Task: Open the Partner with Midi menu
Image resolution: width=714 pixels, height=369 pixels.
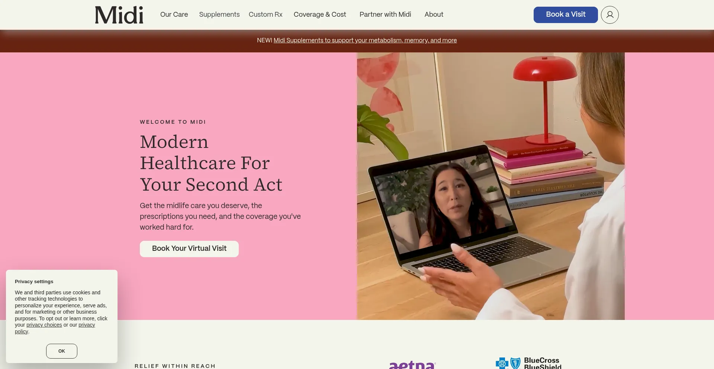Action: pos(385,14)
